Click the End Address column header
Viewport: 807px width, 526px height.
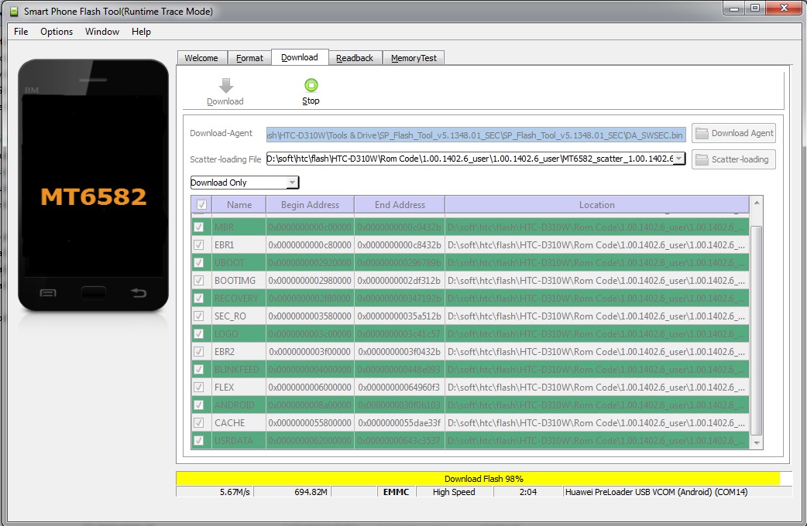point(400,205)
